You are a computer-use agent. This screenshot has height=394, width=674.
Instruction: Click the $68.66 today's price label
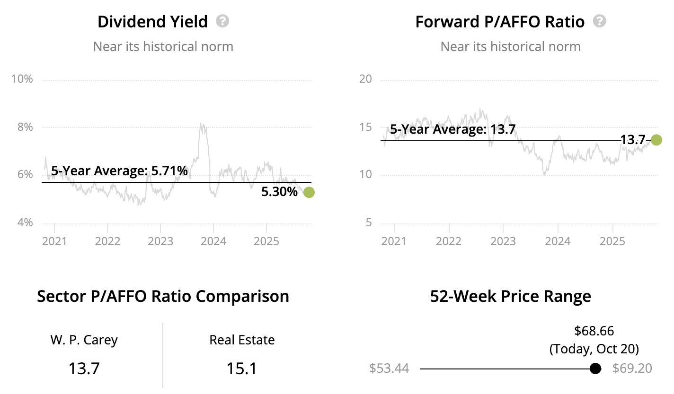(594, 331)
